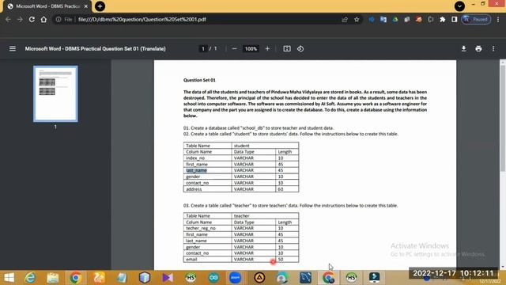Open Arduino IDE from taskbar

point(213,278)
